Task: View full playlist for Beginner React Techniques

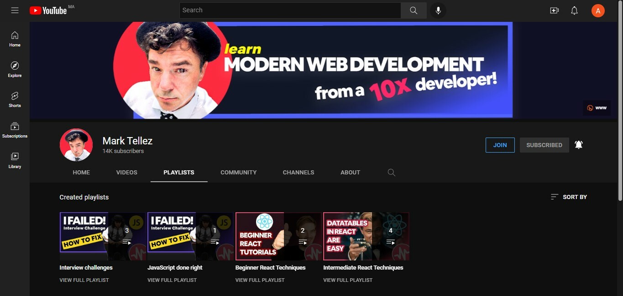Action: click(x=260, y=280)
